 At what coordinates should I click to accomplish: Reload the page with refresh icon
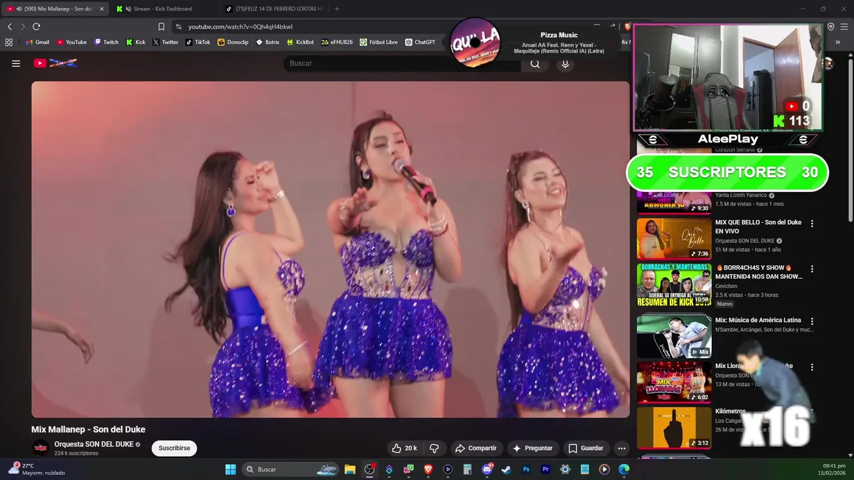(36, 27)
